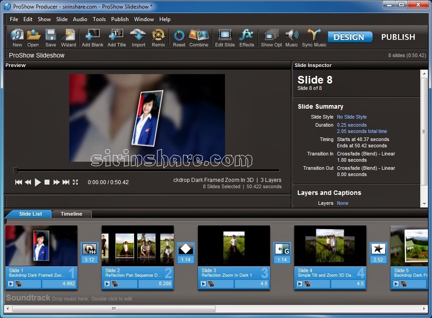
Task: Open the Publish menu
Action: tap(120, 19)
